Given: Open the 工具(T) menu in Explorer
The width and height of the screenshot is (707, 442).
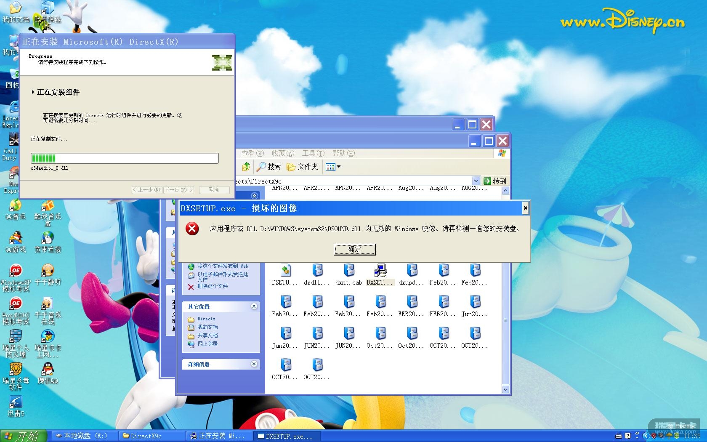Looking at the screenshot, I should click(x=313, y=153).
